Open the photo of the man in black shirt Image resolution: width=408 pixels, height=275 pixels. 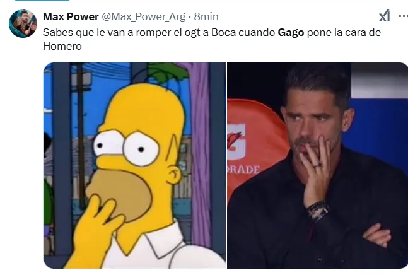pos(317,165)
